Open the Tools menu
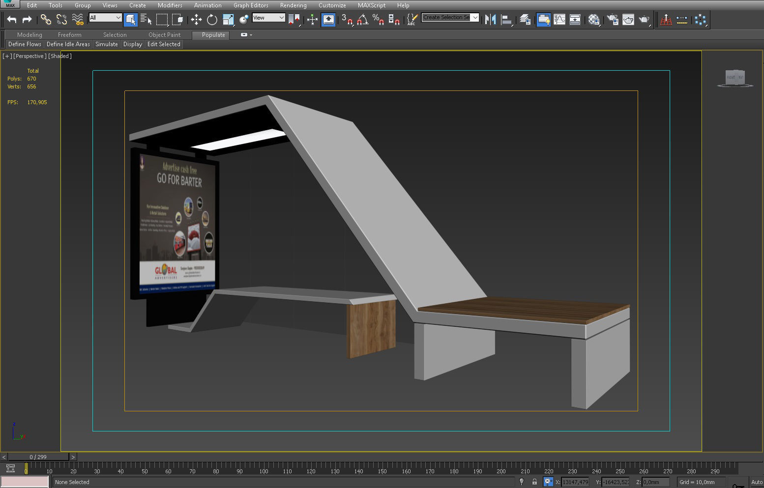Image resolution: width=764 pixels, height=488 pixels. 56,5
